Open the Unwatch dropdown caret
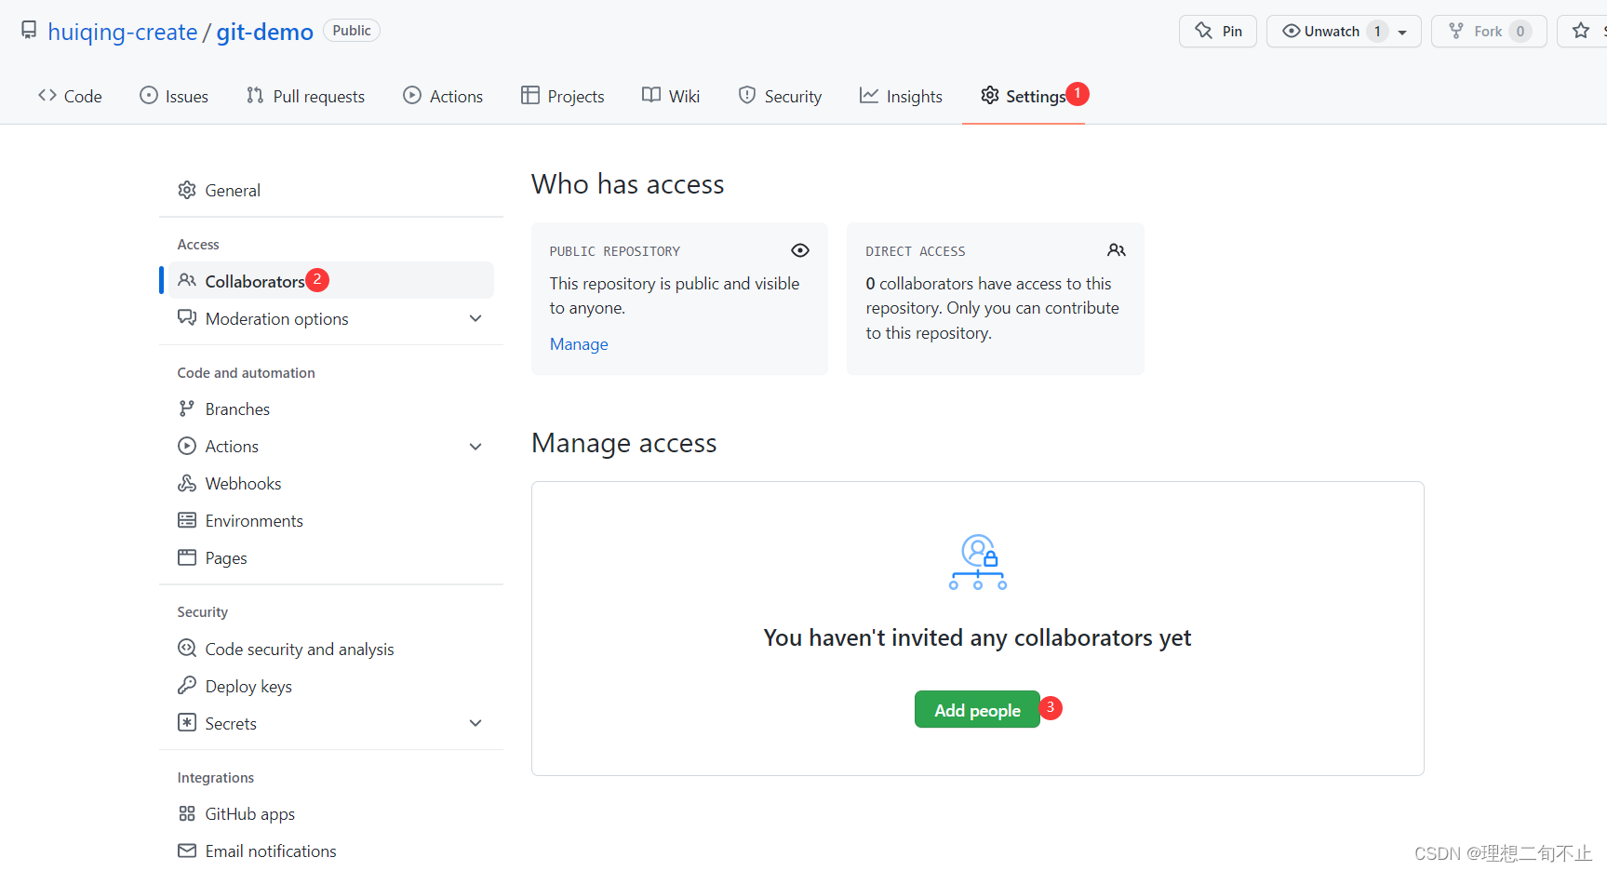The height and width of the screenshot is (871, 1607). coord(1402,32)
